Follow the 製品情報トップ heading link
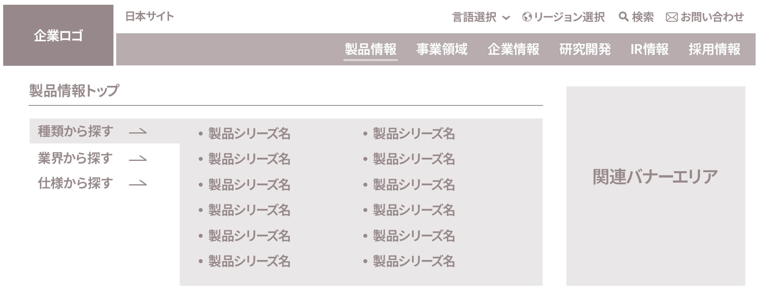This screenshot has width=760, height=298. [x=74, y=91]
